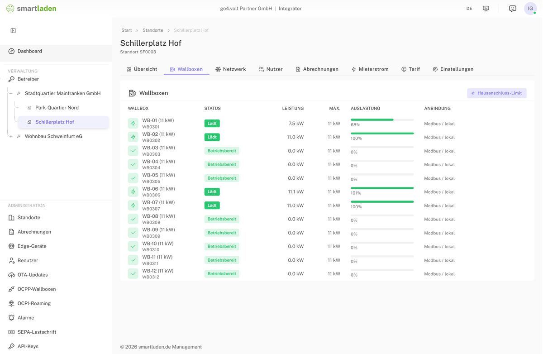The image size is (543, 354).
Task: Switch to the Übersicht tab
Action: pyautogui.click(x=142, y=69)
